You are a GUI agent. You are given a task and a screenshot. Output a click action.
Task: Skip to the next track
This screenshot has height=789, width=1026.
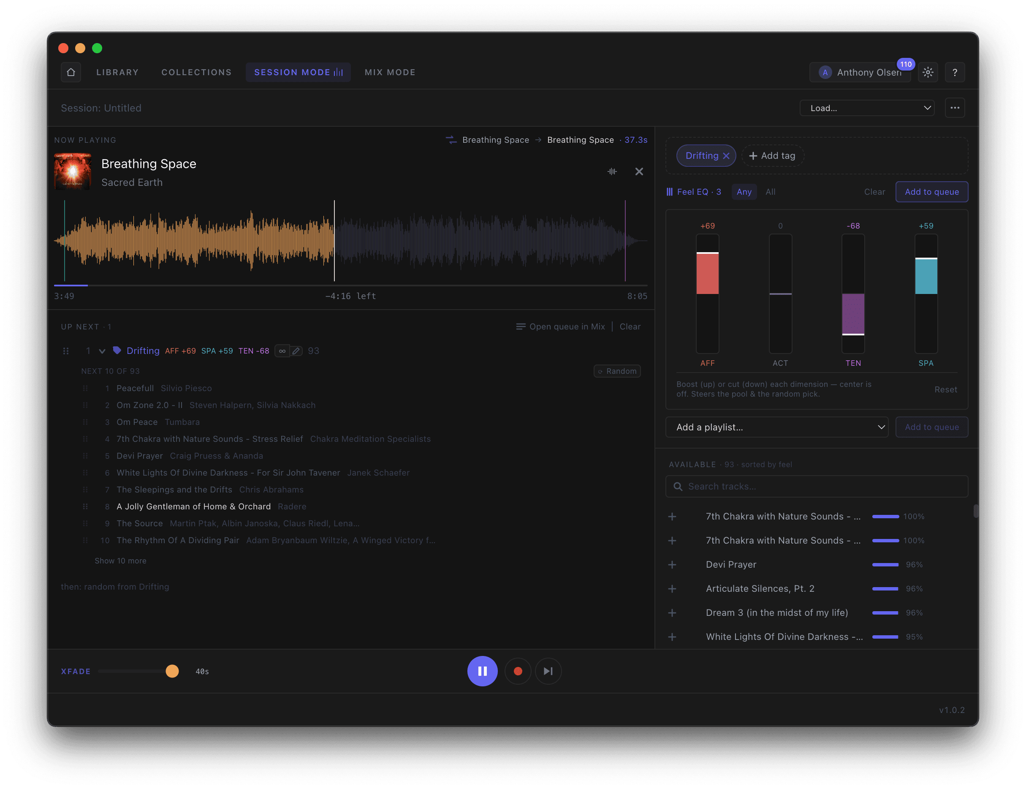pyautogui.click(x=548, y=671)
